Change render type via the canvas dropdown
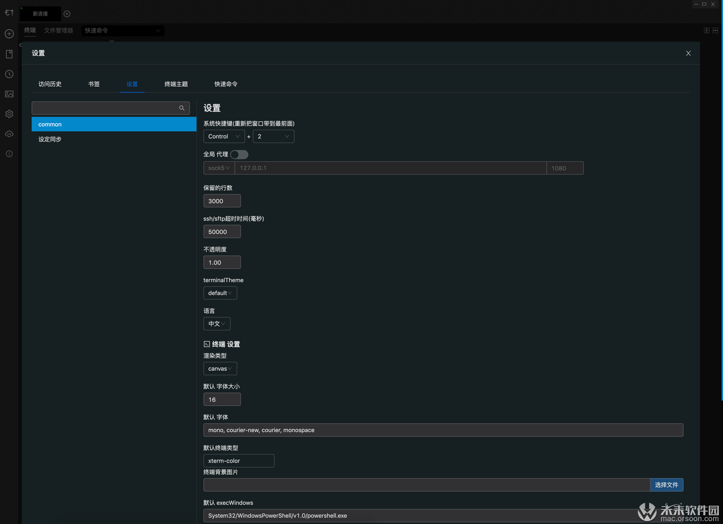This screenshot has height=524, width=723. pos(220,369)
